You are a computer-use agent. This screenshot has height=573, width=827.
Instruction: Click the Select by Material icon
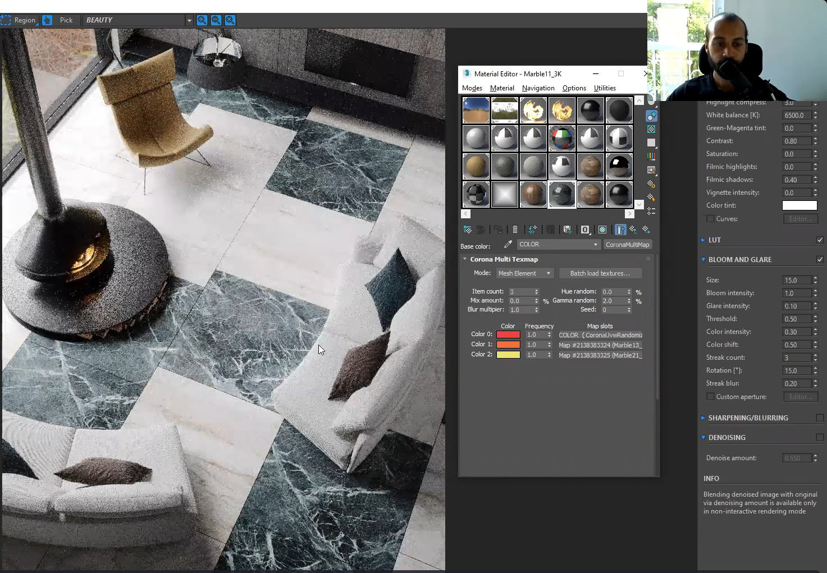[651, 197]
